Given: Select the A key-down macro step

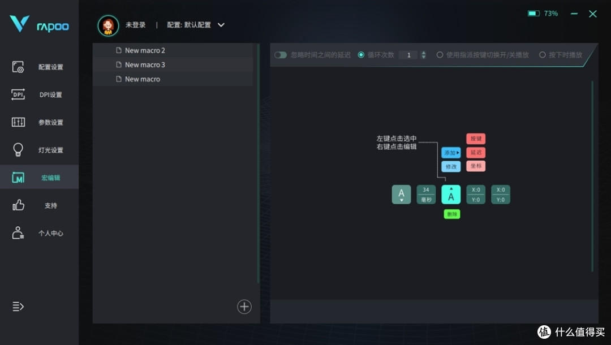Looking at the screenshot, I should [x=401, y=195].
